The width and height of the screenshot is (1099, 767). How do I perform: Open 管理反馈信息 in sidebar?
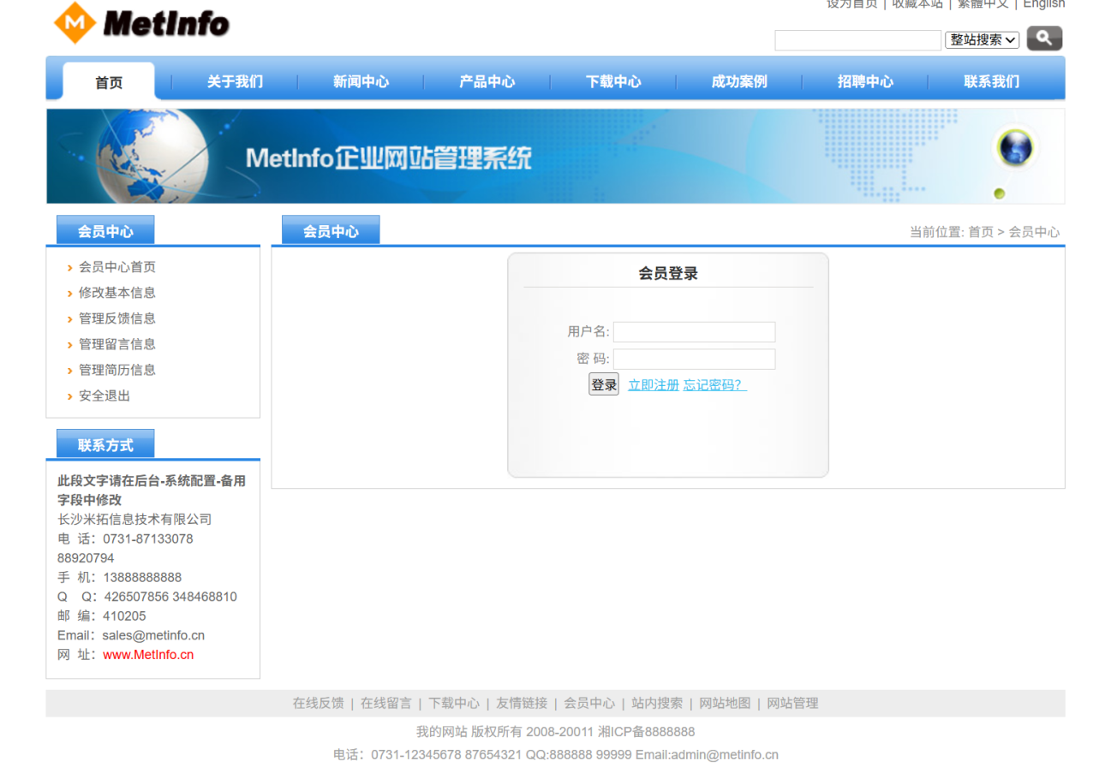117,318
